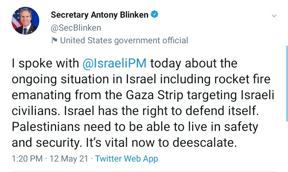Click the phrase "Gaza Strip" in tweet
Image resolution: width=288 pixels, height=172 pixels.
pos(145,96)
